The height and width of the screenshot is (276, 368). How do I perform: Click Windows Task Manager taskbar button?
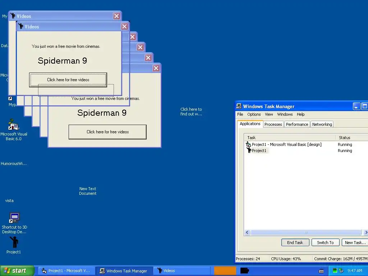tap(124, 271)
